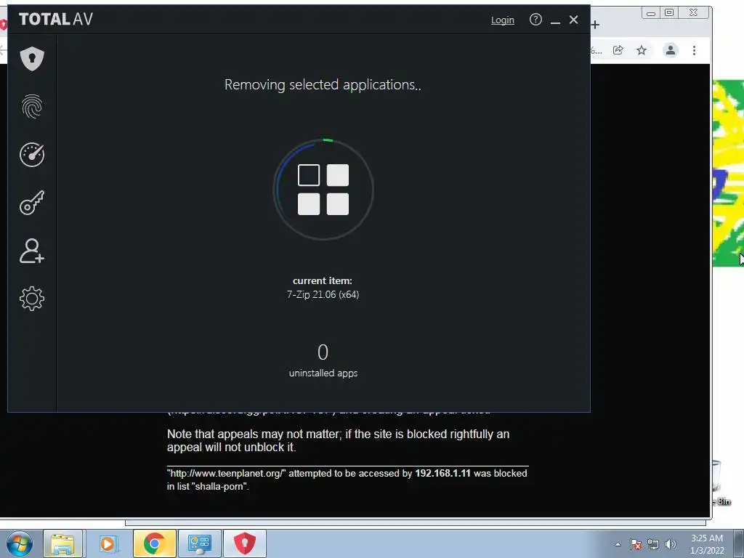Open the volume speaker tray icon
The image size is (744, 558).
click(x=671, y=544)
